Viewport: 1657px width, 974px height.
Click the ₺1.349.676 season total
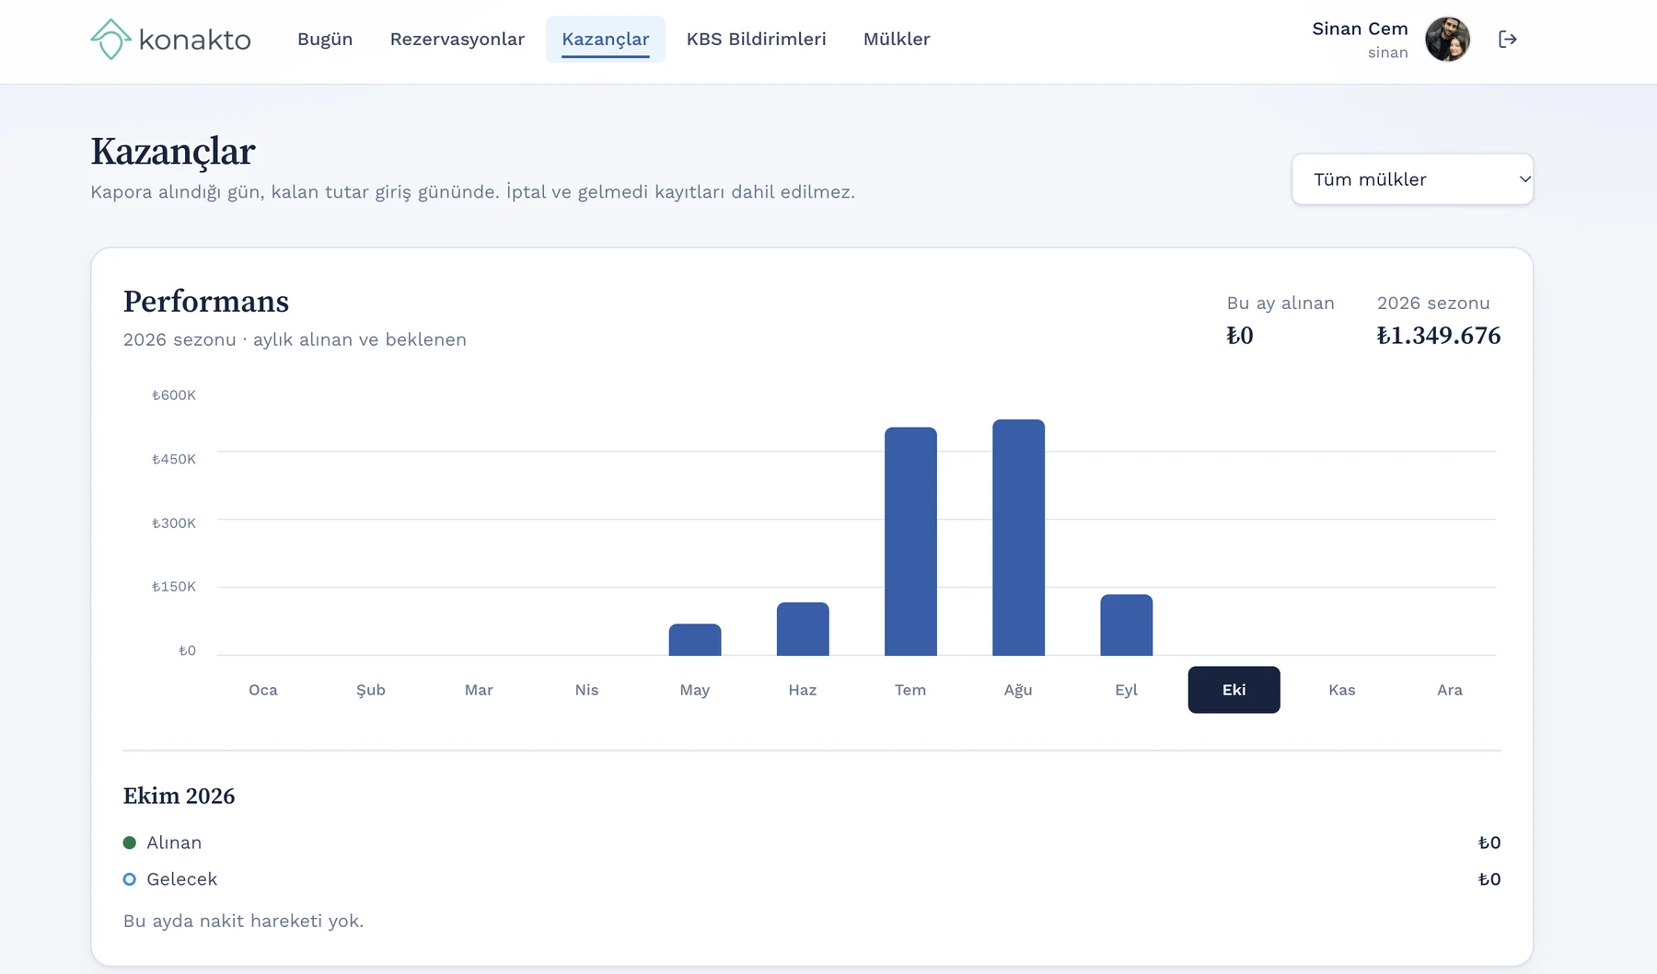pos(1439,336)
